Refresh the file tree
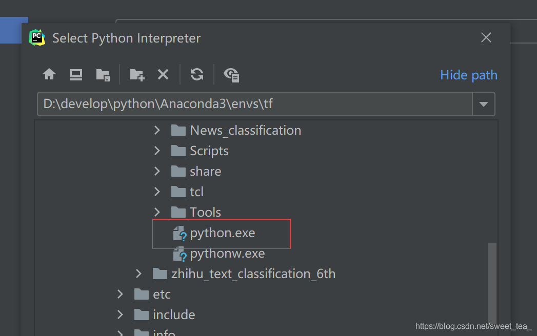 pos(197,74)
